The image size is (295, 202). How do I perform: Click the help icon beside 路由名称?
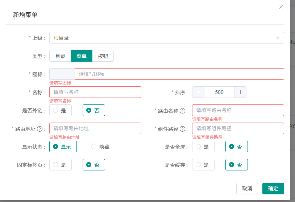point(183,111)
